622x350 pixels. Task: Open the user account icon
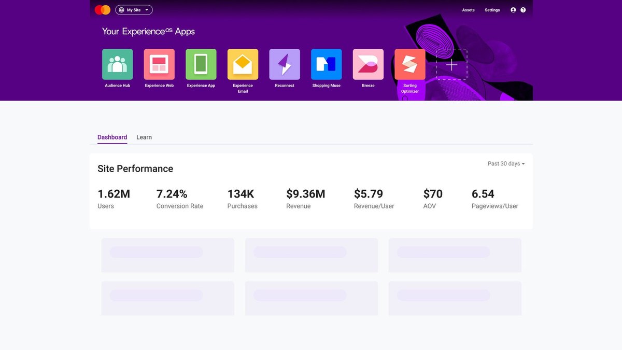513,10
